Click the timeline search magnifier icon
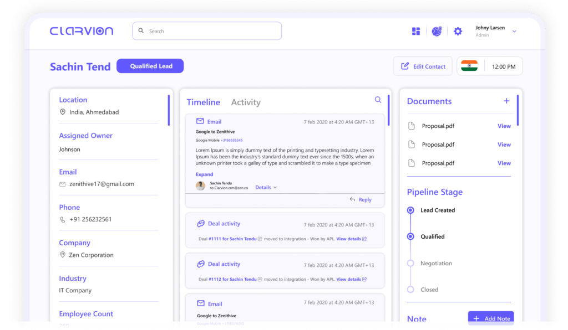The width and height of the screenshot is (568, 330). tap(378, 100)
